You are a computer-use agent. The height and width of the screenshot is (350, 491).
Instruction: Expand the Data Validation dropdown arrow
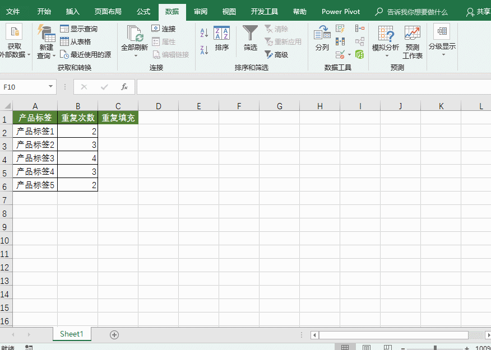tap(349, 55)
